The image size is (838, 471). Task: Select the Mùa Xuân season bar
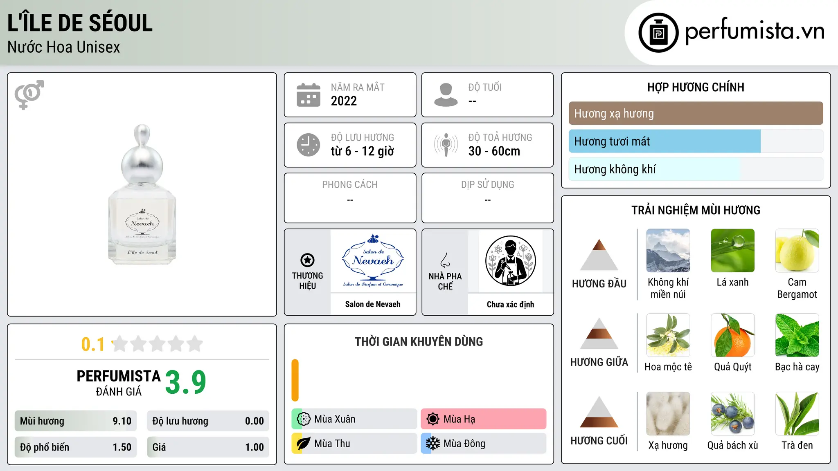(354, 419)
